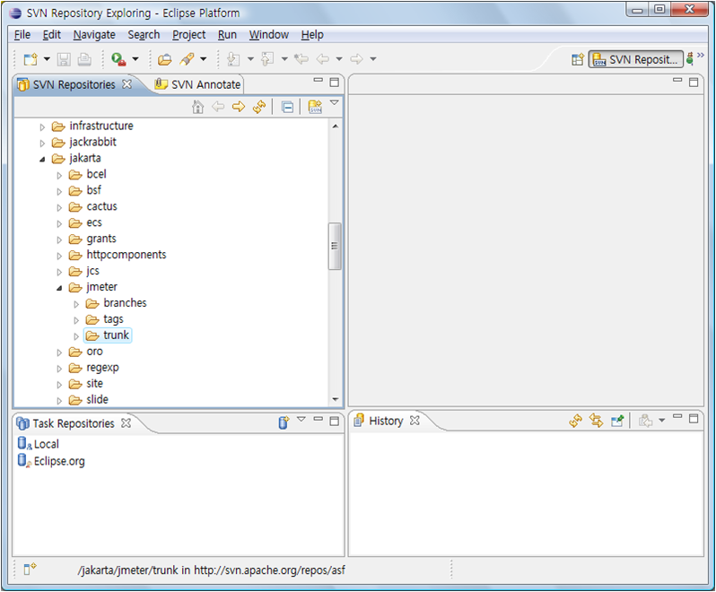
Task: Click the Home icon in SVN Repositories view
Action: pyautogui.click(x=197, y=107)
